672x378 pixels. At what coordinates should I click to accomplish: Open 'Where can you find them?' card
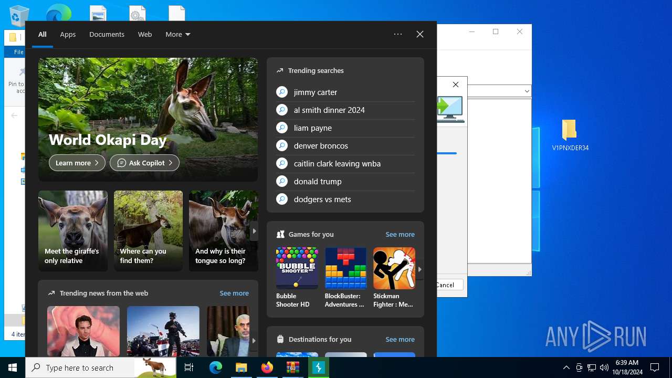148,231
